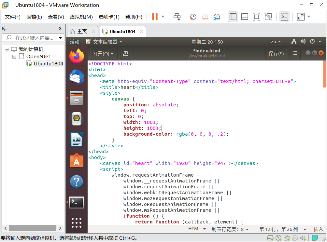Open the Files manager from the dock
Image resolution: width=327 pixels, height=242 pixels.
point(77,98)
